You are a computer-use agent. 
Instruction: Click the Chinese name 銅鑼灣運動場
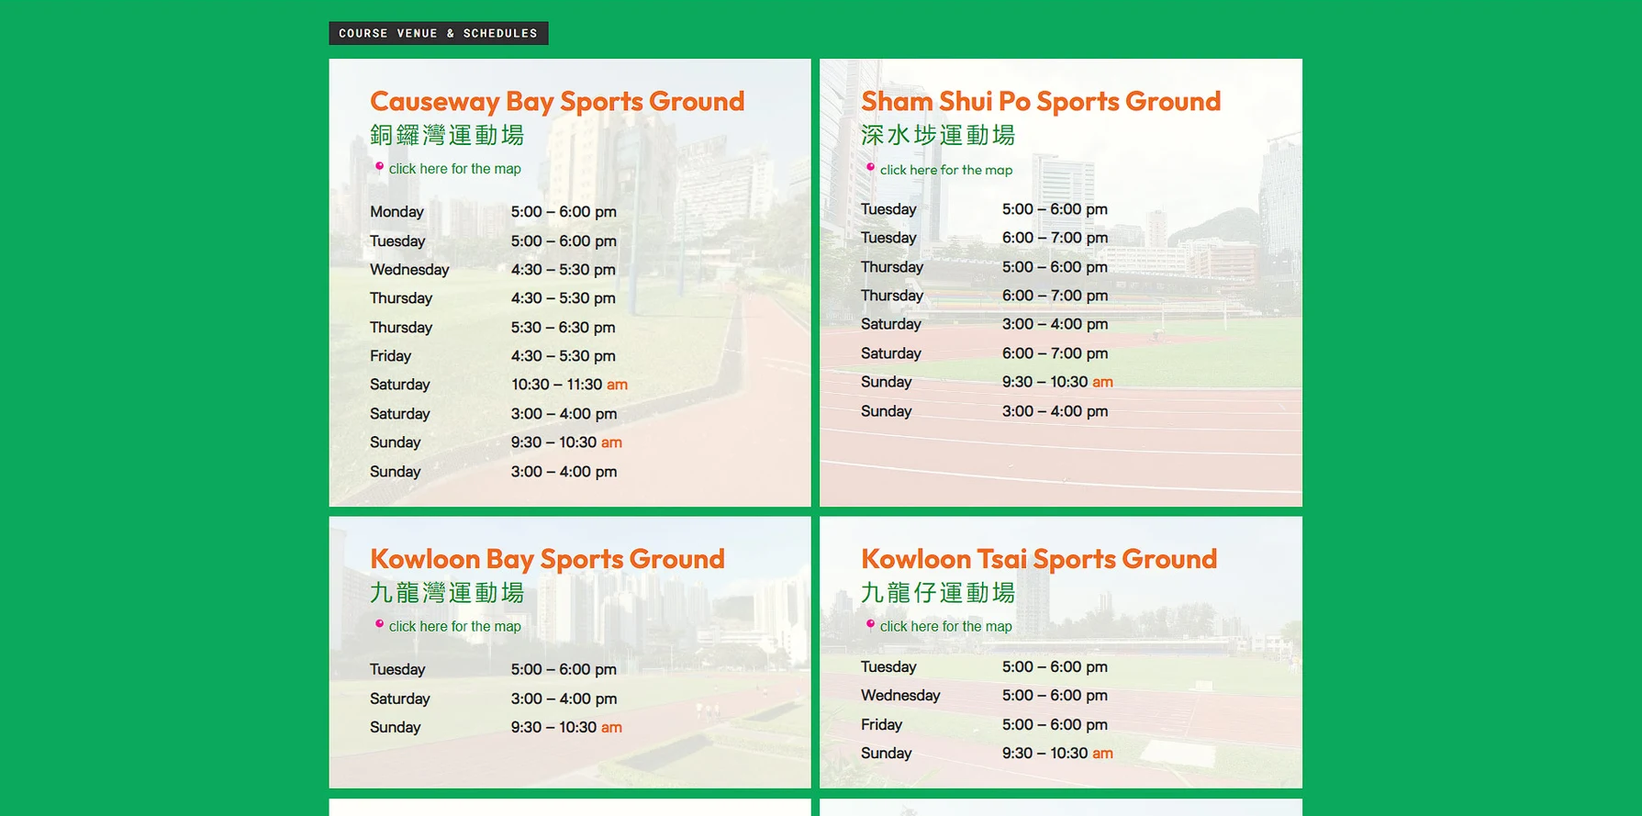pos(447,136)
